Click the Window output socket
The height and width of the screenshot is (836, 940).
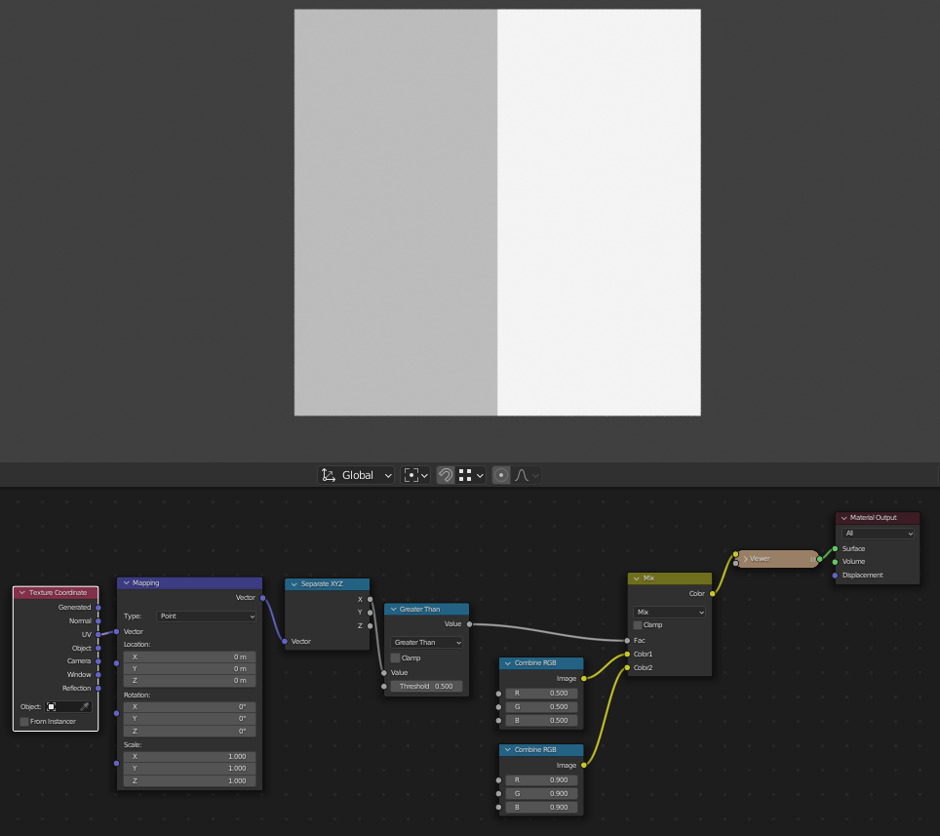(98, 675)
